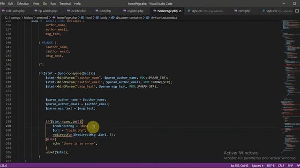Change file encoding UTF-8
This screenshot has height=168, width=300.
point(270,166)
